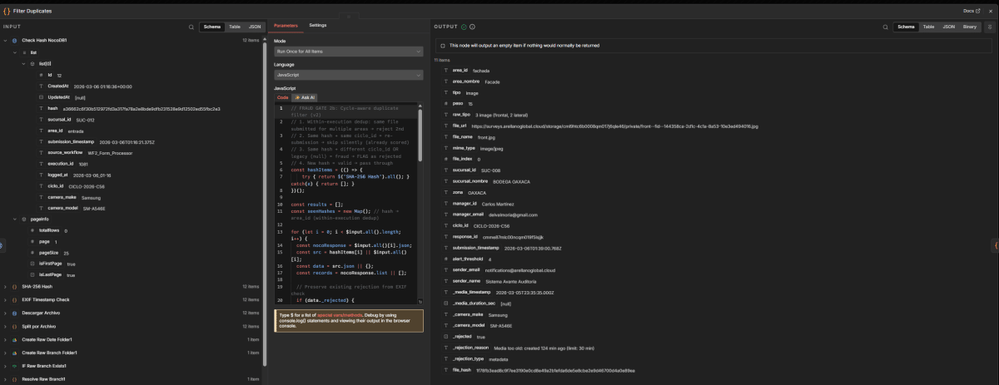Select Schema view in Input panel

(212, 27)
